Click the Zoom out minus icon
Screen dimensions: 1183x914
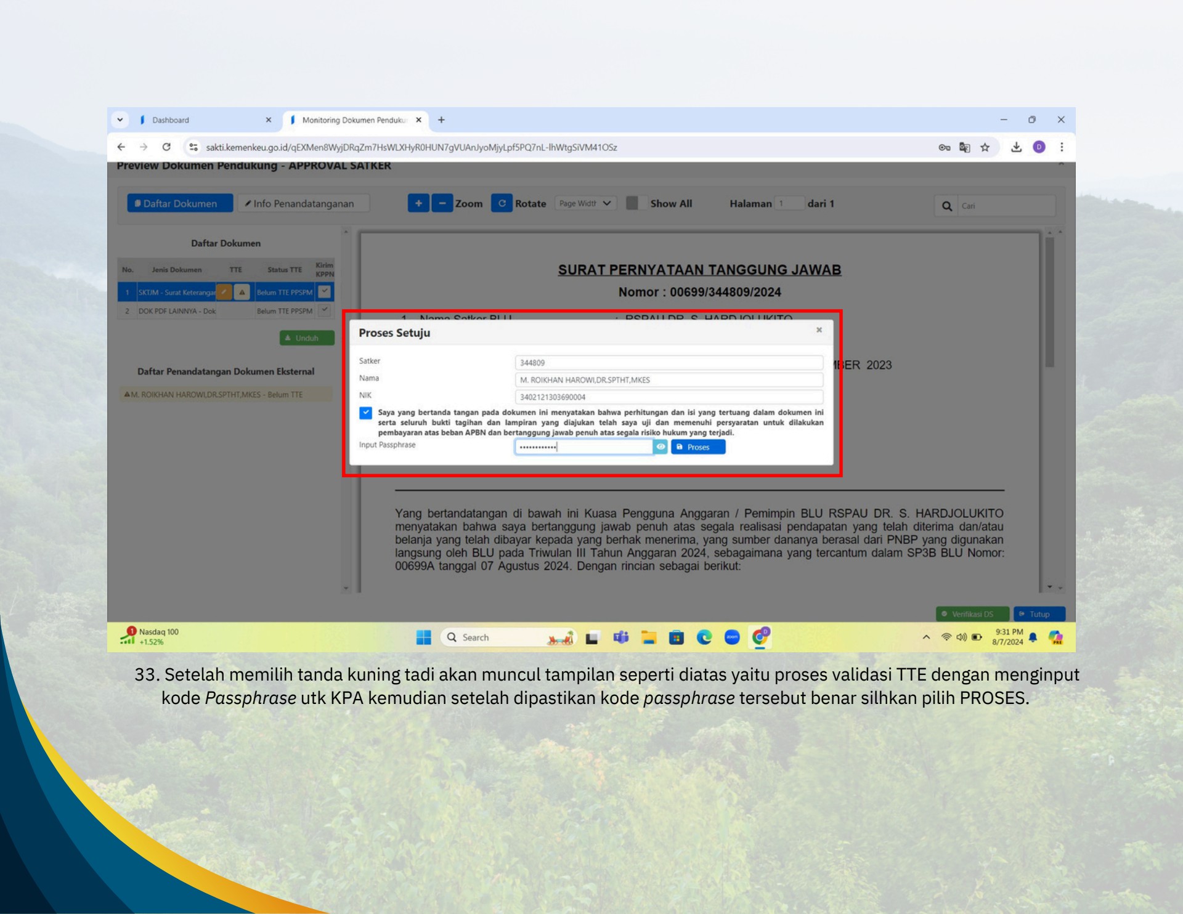(444, 203)
